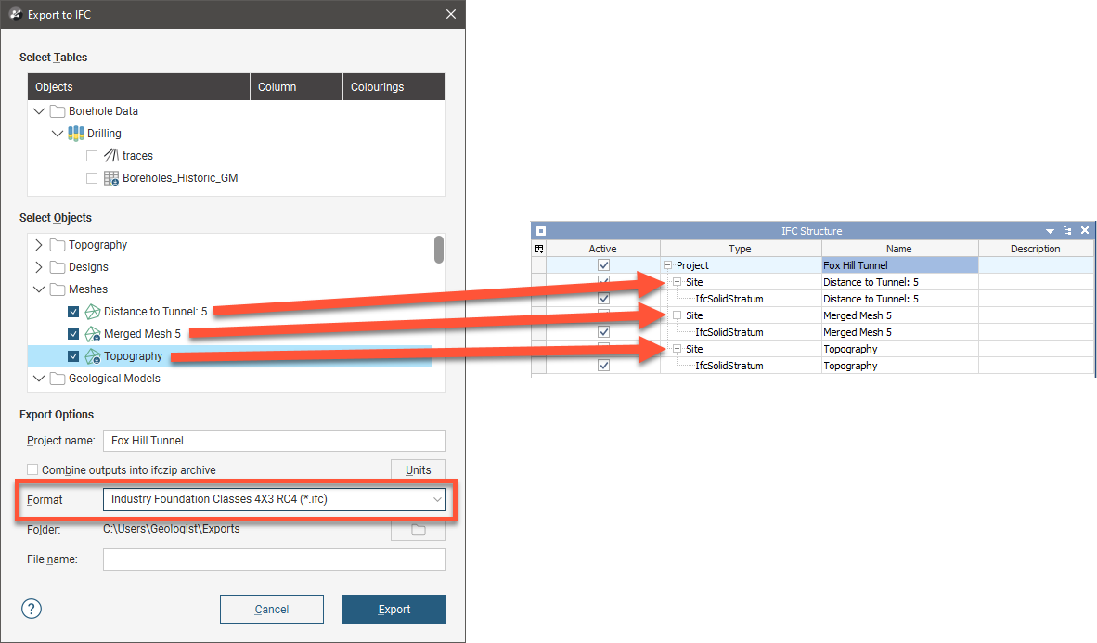Click the Merged Mesh 5 mesh icon
Screen dimensions: 1097x643
[93, 334]
